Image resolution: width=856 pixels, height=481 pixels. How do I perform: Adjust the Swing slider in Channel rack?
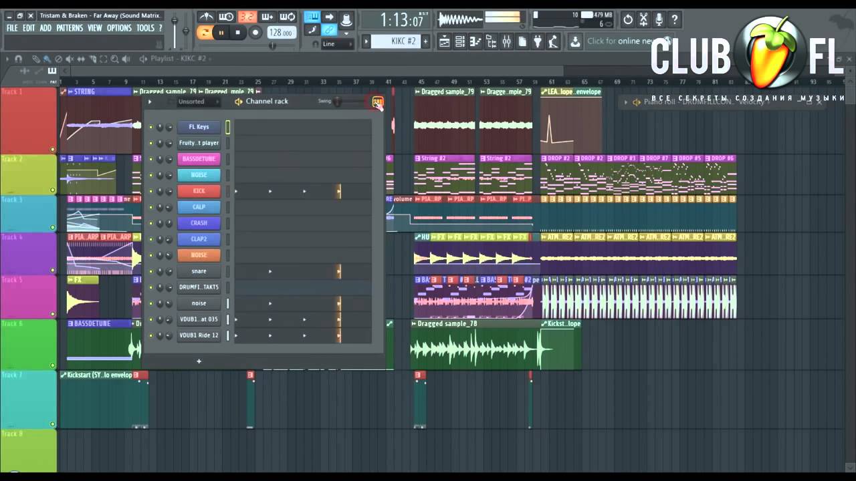pyautogui.click(x=338, y=102)
